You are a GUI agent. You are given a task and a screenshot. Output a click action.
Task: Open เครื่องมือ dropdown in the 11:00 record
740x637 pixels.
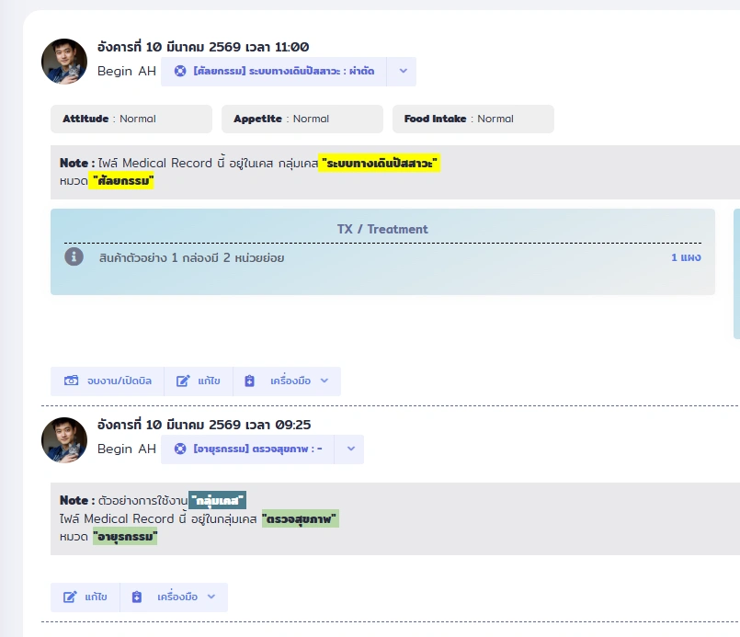point(287,381)
